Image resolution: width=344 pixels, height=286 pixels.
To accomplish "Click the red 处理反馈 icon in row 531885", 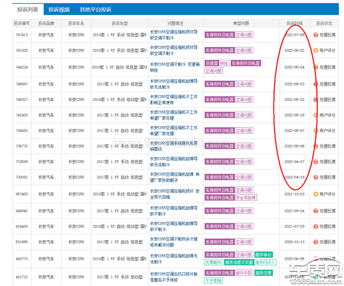I will click(x=315, y=242).
